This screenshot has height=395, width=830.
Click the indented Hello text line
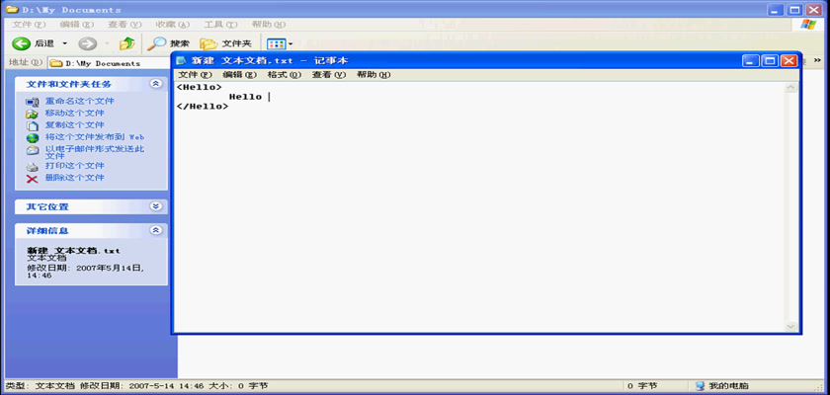[x=246, y=97]
